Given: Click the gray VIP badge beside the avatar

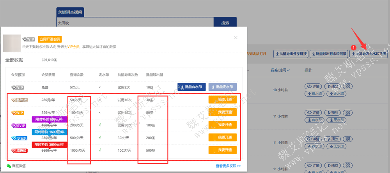Looking at the screenshot, I should point(28,39).
